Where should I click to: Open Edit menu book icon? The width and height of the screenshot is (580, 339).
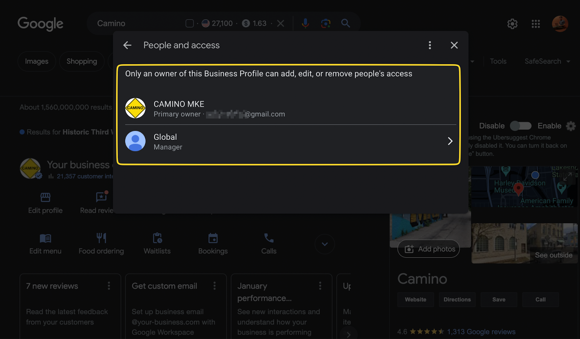(45, 238)
